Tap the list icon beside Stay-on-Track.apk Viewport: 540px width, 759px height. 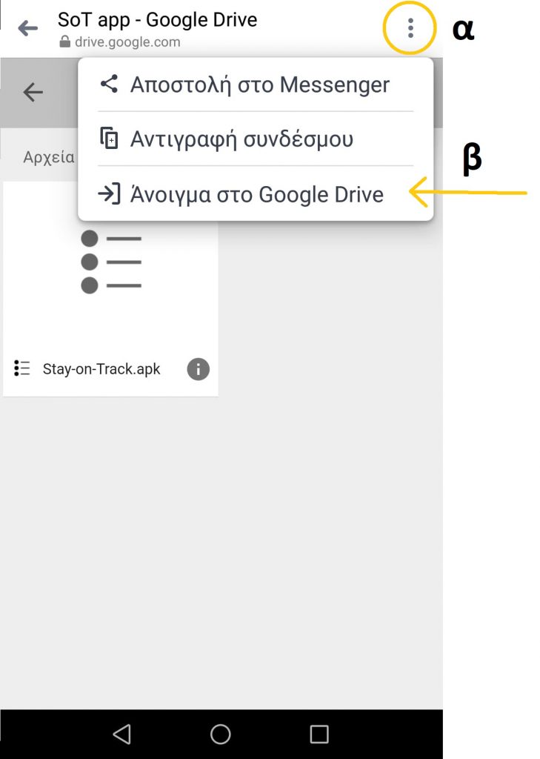pos(21,368)
